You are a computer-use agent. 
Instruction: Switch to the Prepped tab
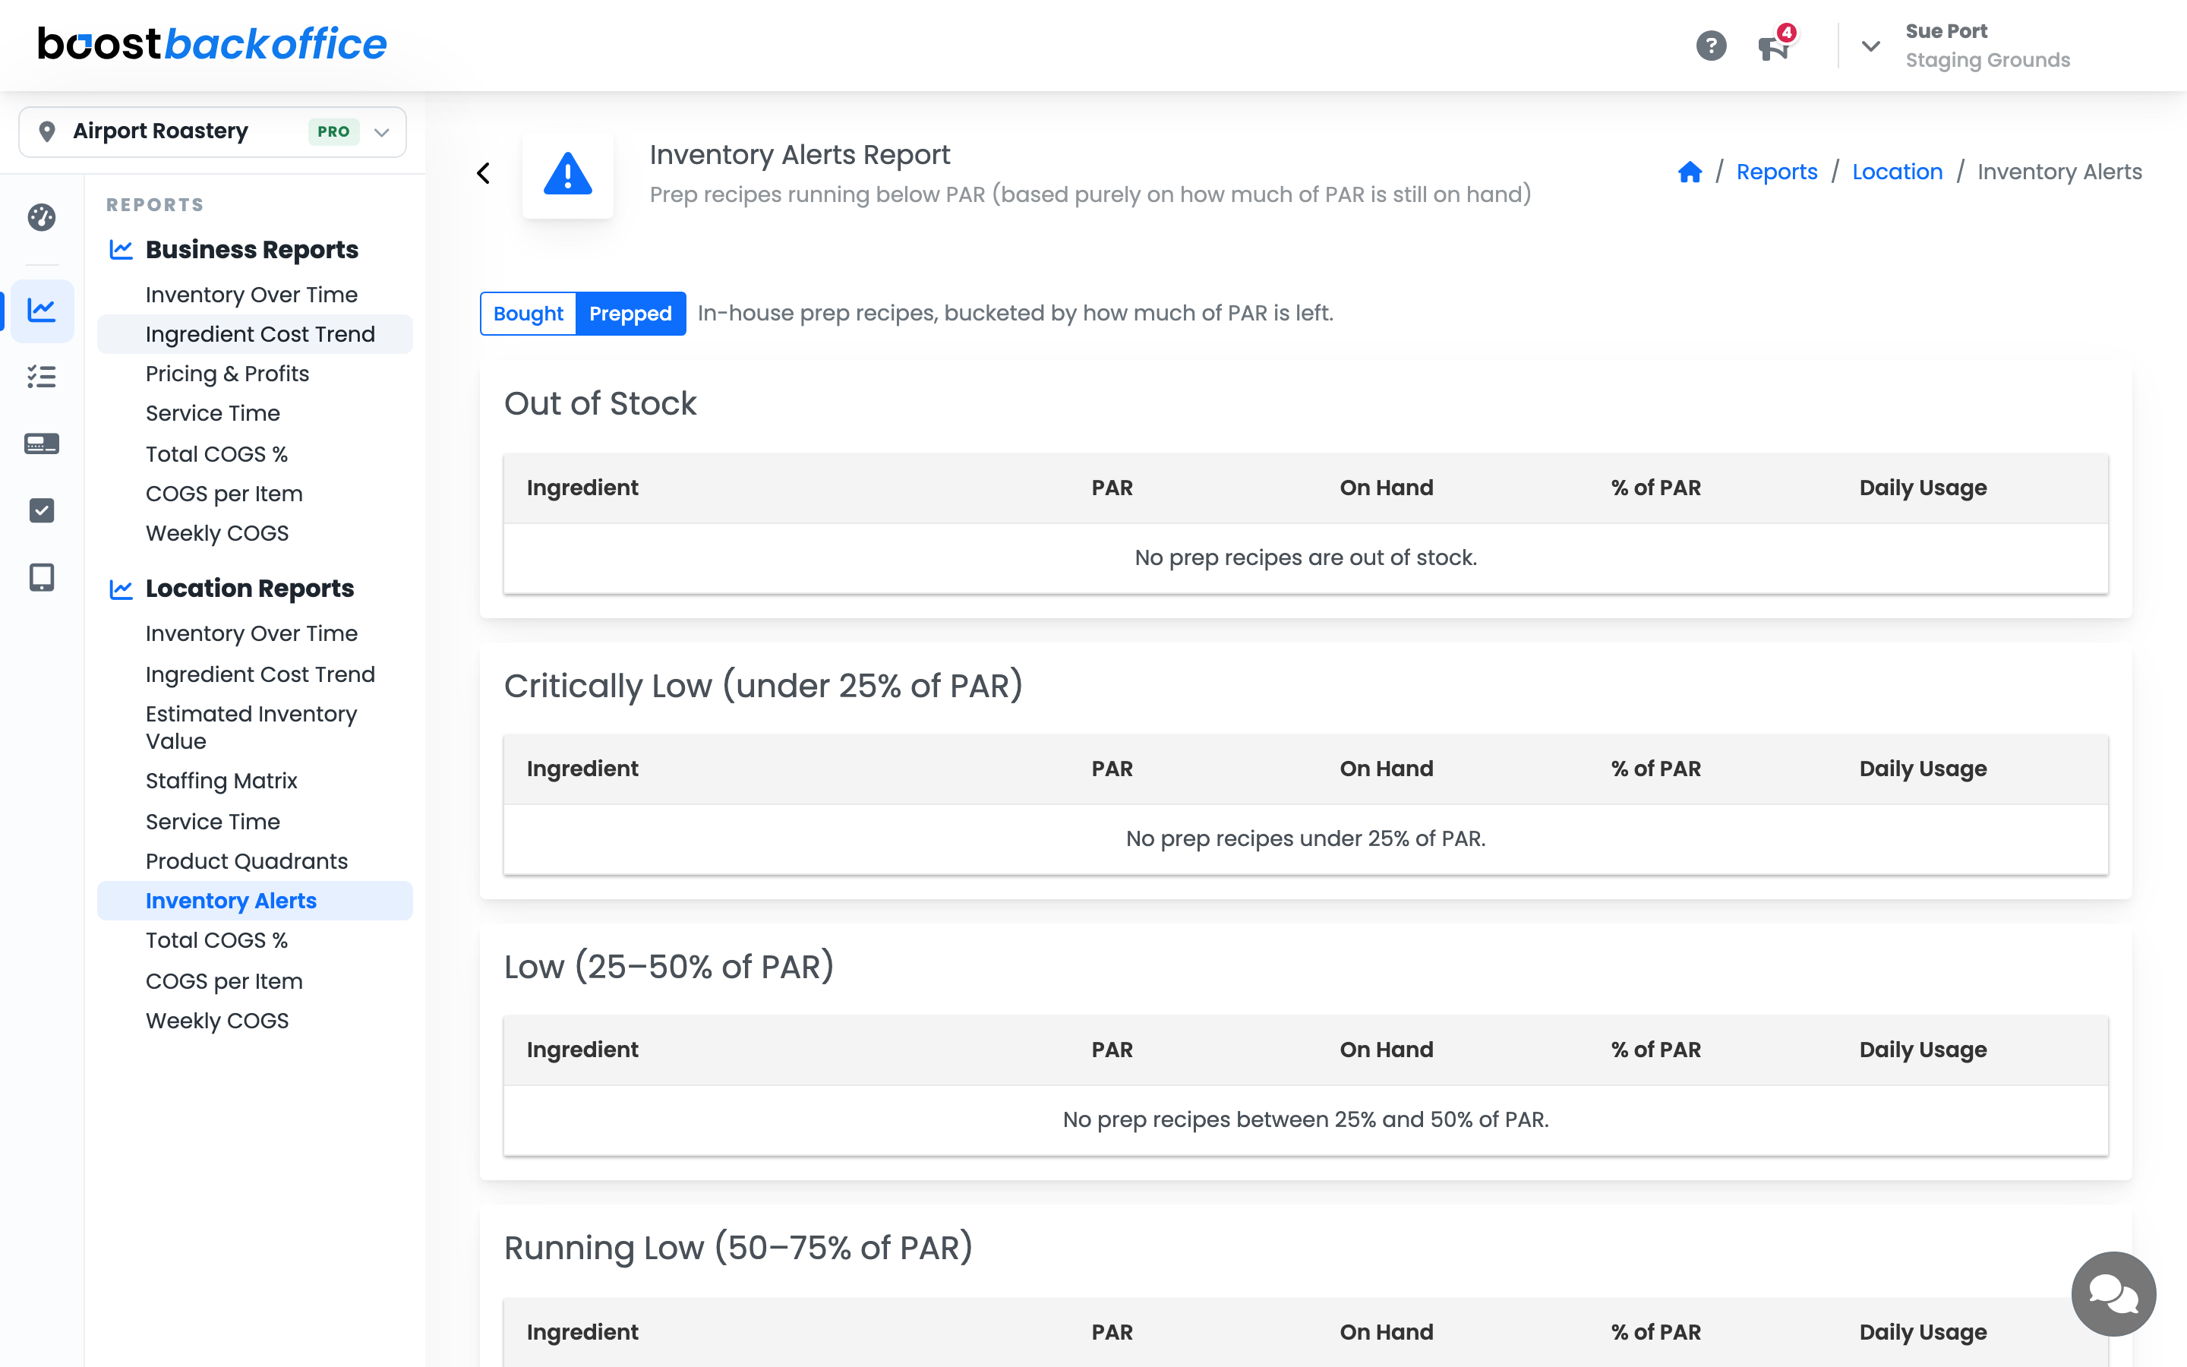click(x=630, y=313)
